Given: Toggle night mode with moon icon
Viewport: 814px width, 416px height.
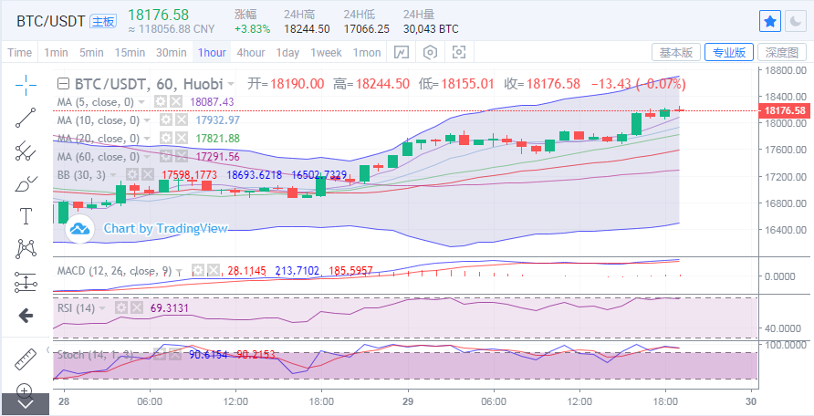Looking at the screenshot, I should pyautogui.click(x=795, y=20).
